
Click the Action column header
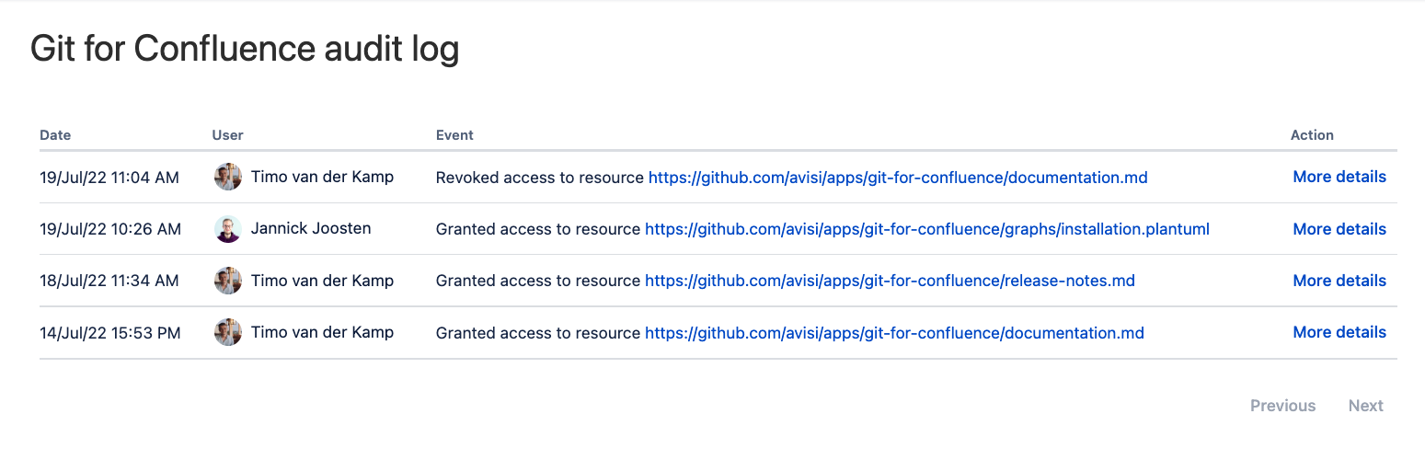pos(1312,135)
